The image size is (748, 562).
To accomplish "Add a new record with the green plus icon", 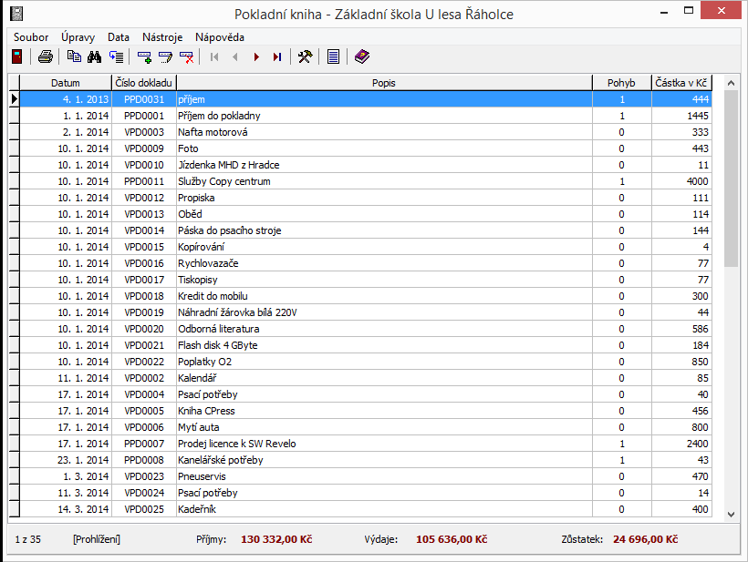I will point(144,57).
